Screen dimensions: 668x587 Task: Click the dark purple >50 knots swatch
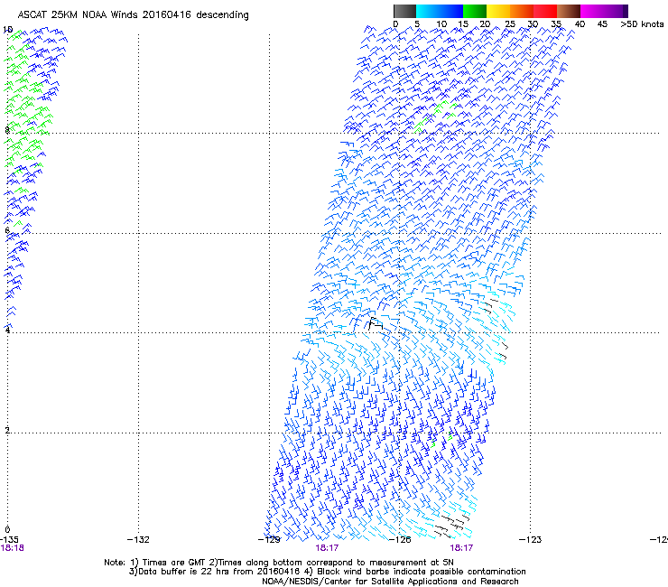click(x=626, y=11)
